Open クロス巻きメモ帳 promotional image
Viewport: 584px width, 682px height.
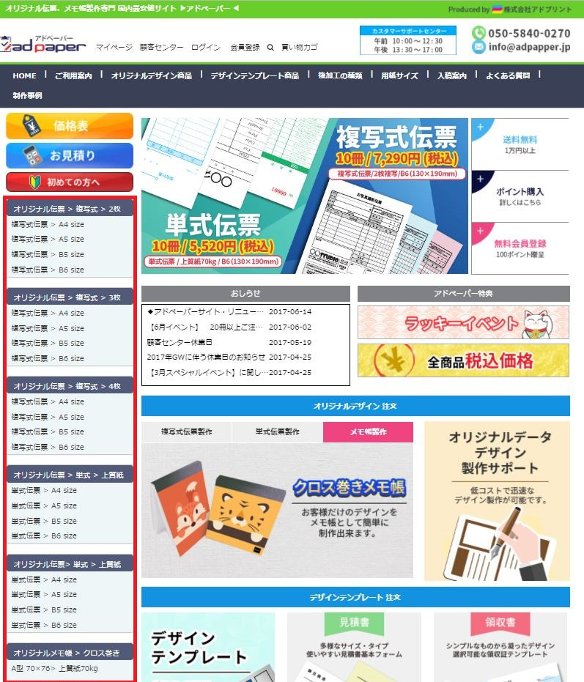pyautogui.click(x=277, y=510)
